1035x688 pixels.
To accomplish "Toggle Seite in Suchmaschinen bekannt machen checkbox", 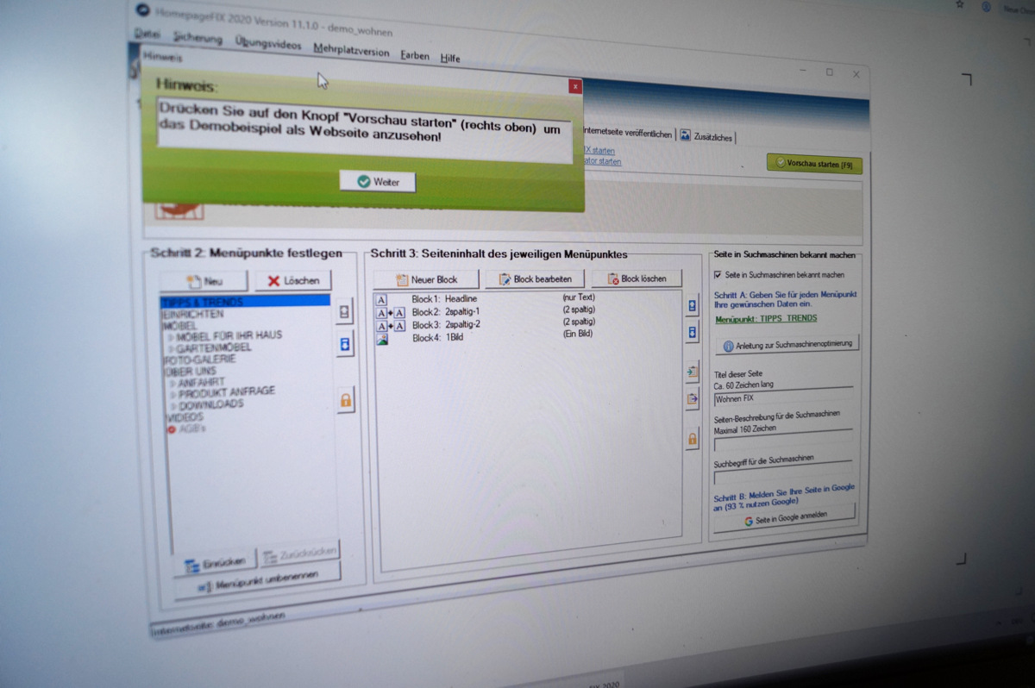I will pos(718,275).
